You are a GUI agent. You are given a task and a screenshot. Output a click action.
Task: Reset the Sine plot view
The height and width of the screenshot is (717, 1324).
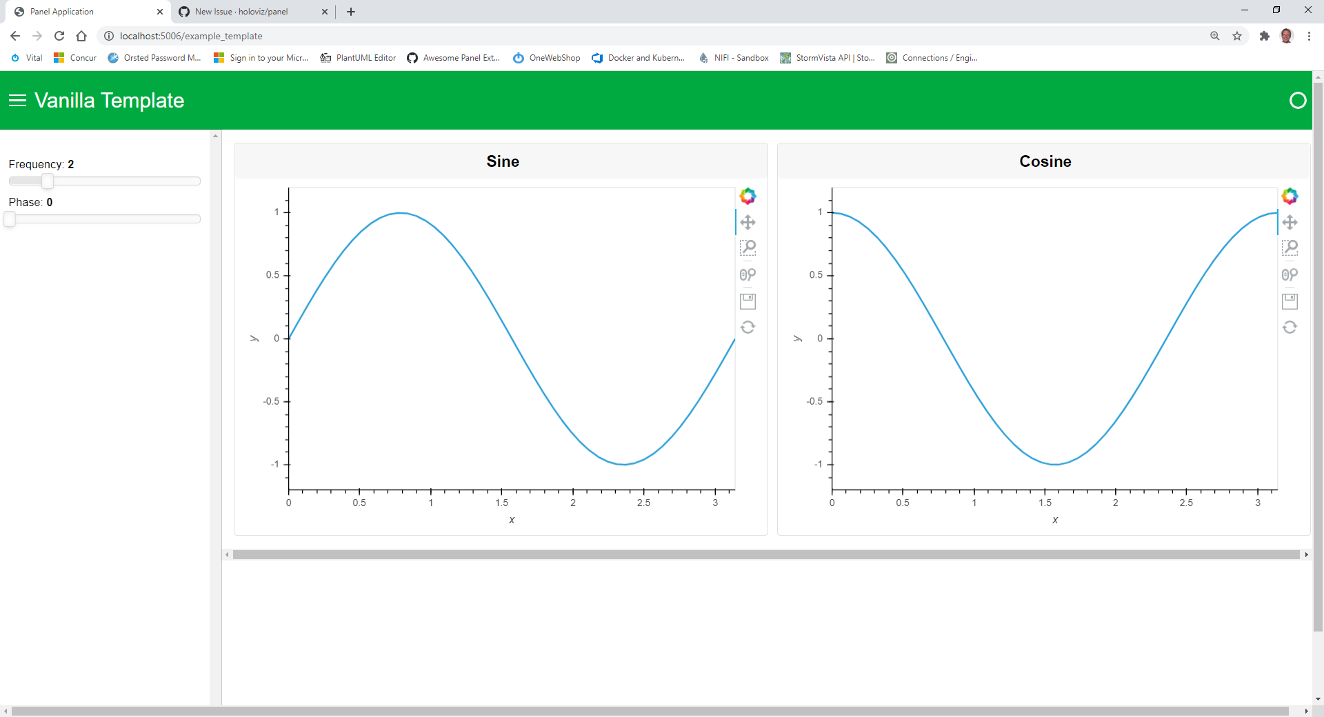pyautogui.click(x=748, y=327)
